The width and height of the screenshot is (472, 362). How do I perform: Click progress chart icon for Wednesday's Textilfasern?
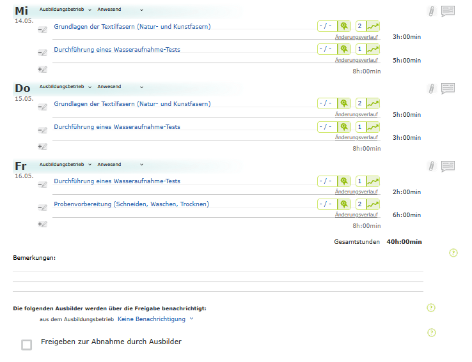tap(373, 26)
